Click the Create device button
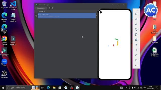The height and width of the screenshot is (90, 161). click(41, 8)
